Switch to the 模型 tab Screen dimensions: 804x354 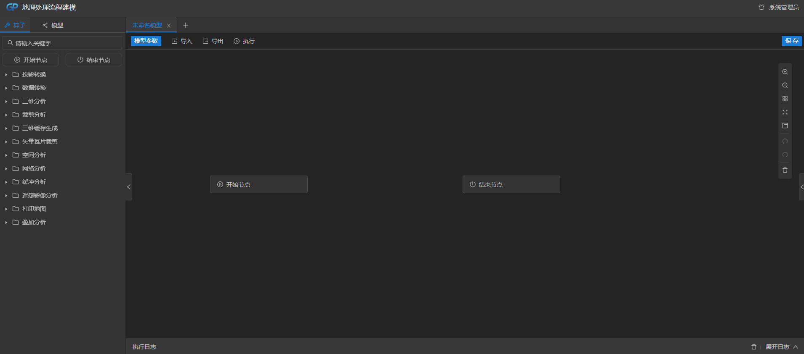coord(53,25)
